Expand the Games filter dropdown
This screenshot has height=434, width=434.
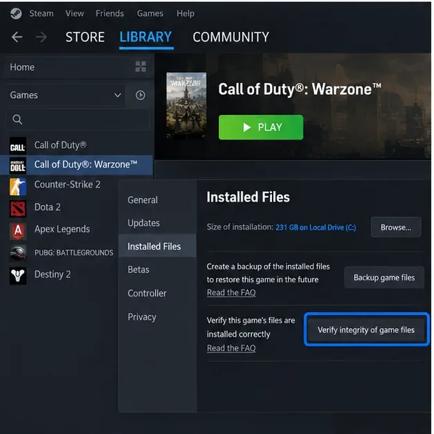(x=66, y=96)
